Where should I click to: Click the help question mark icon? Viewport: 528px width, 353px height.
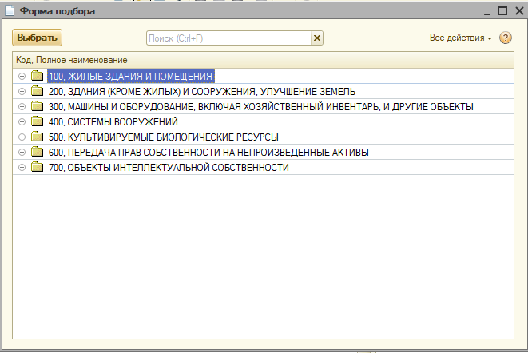[x=505, y=38]
